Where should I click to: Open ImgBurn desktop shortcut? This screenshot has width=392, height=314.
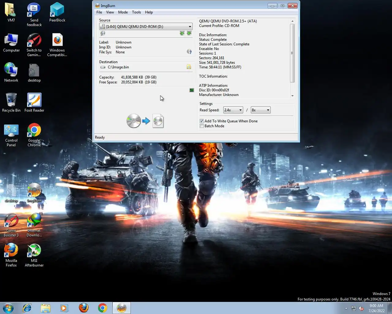pyautogui.click(x=34, y=193)
